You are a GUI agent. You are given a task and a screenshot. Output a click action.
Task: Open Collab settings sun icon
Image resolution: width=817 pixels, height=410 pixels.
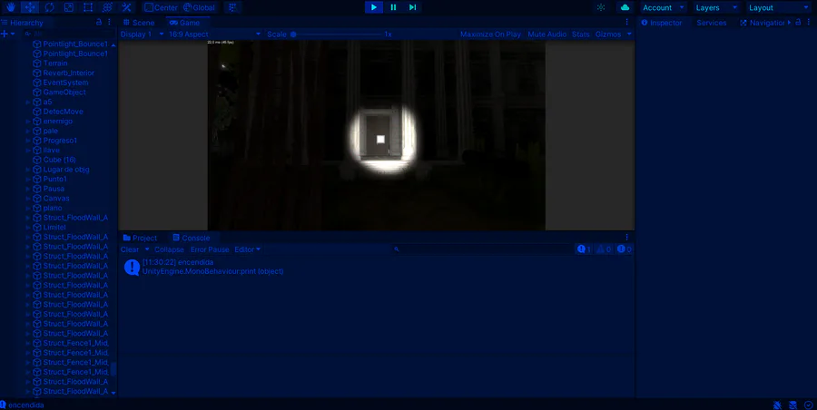point(601,7)
